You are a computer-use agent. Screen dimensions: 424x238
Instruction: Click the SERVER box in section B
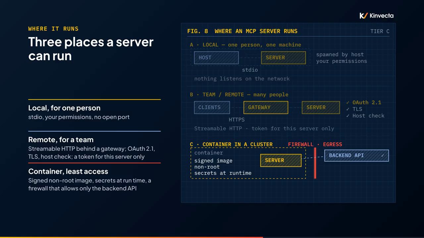[x=321, y=107]
